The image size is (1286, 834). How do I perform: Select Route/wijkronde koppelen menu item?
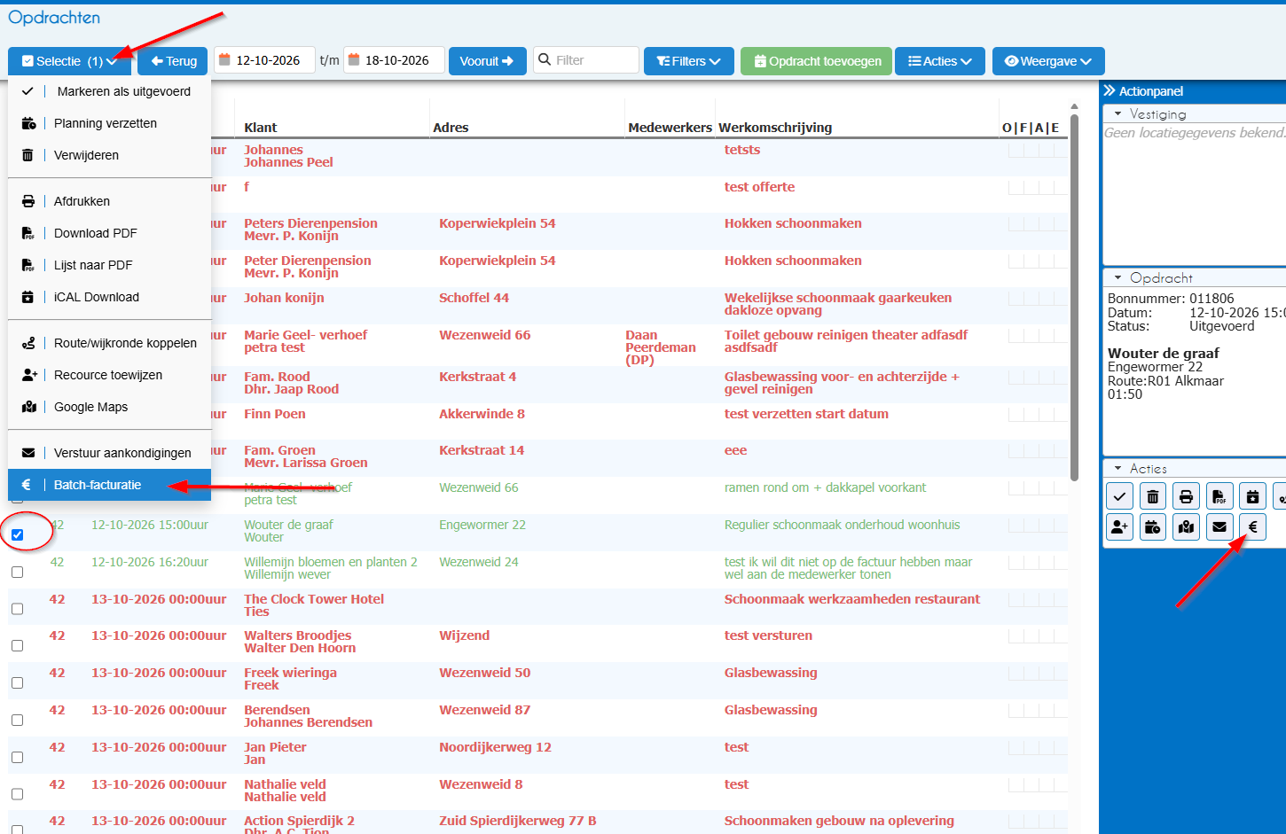pyautogui.click(x=110, y=343)
